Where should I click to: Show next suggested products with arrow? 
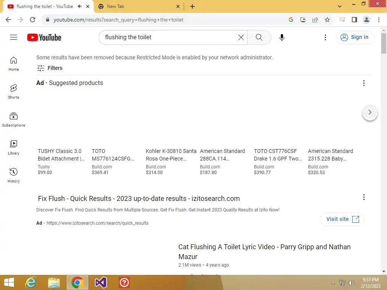370,113
